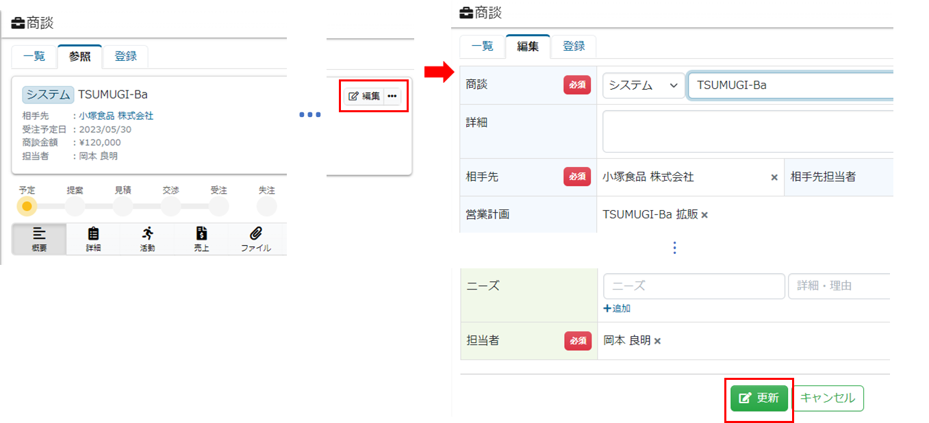Click the green 更新 update button
Viewport: 929px width, 423px height.
coord(759,398)
